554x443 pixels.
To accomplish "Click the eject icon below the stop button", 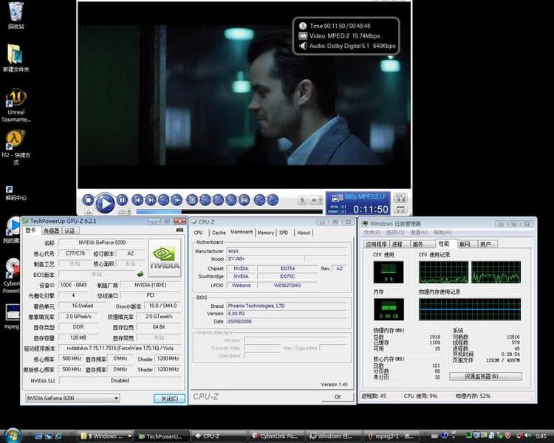I will click(89, 211).
